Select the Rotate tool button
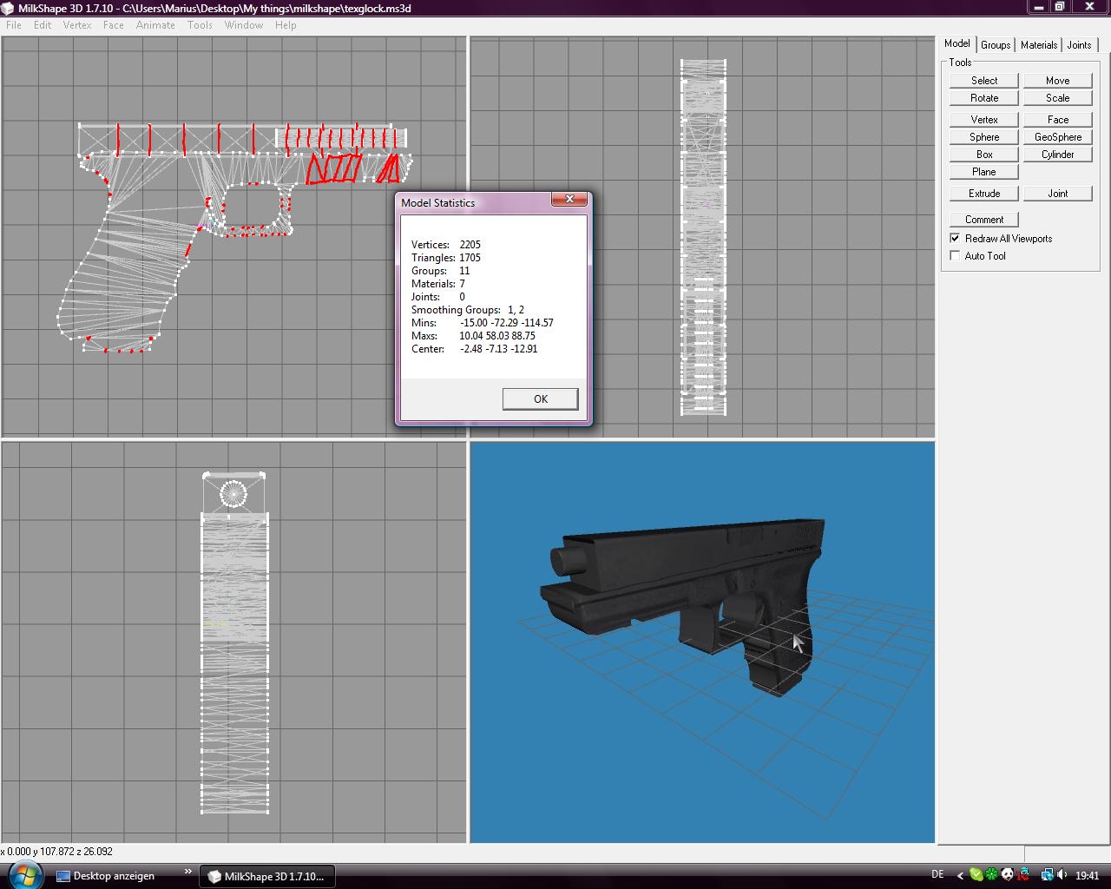This screenshot has width=1111, height=889. pyautogui.click(x=983, y=98)
